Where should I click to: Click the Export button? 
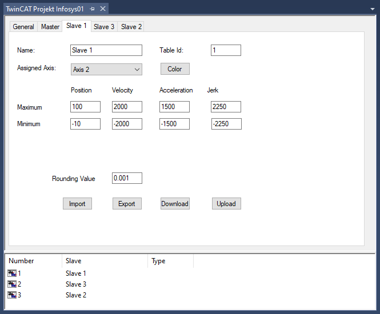[x=127, y=204]
